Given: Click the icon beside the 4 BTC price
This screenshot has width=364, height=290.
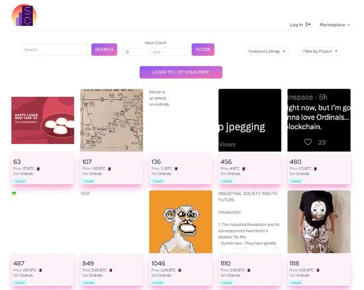Looking at the screenshot, I should coord(244,169).
